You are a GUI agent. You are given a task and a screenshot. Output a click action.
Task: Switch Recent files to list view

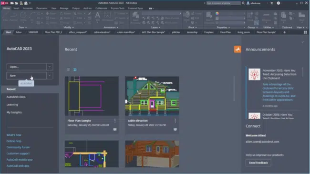pyautogui.click(x=68, y=70)
